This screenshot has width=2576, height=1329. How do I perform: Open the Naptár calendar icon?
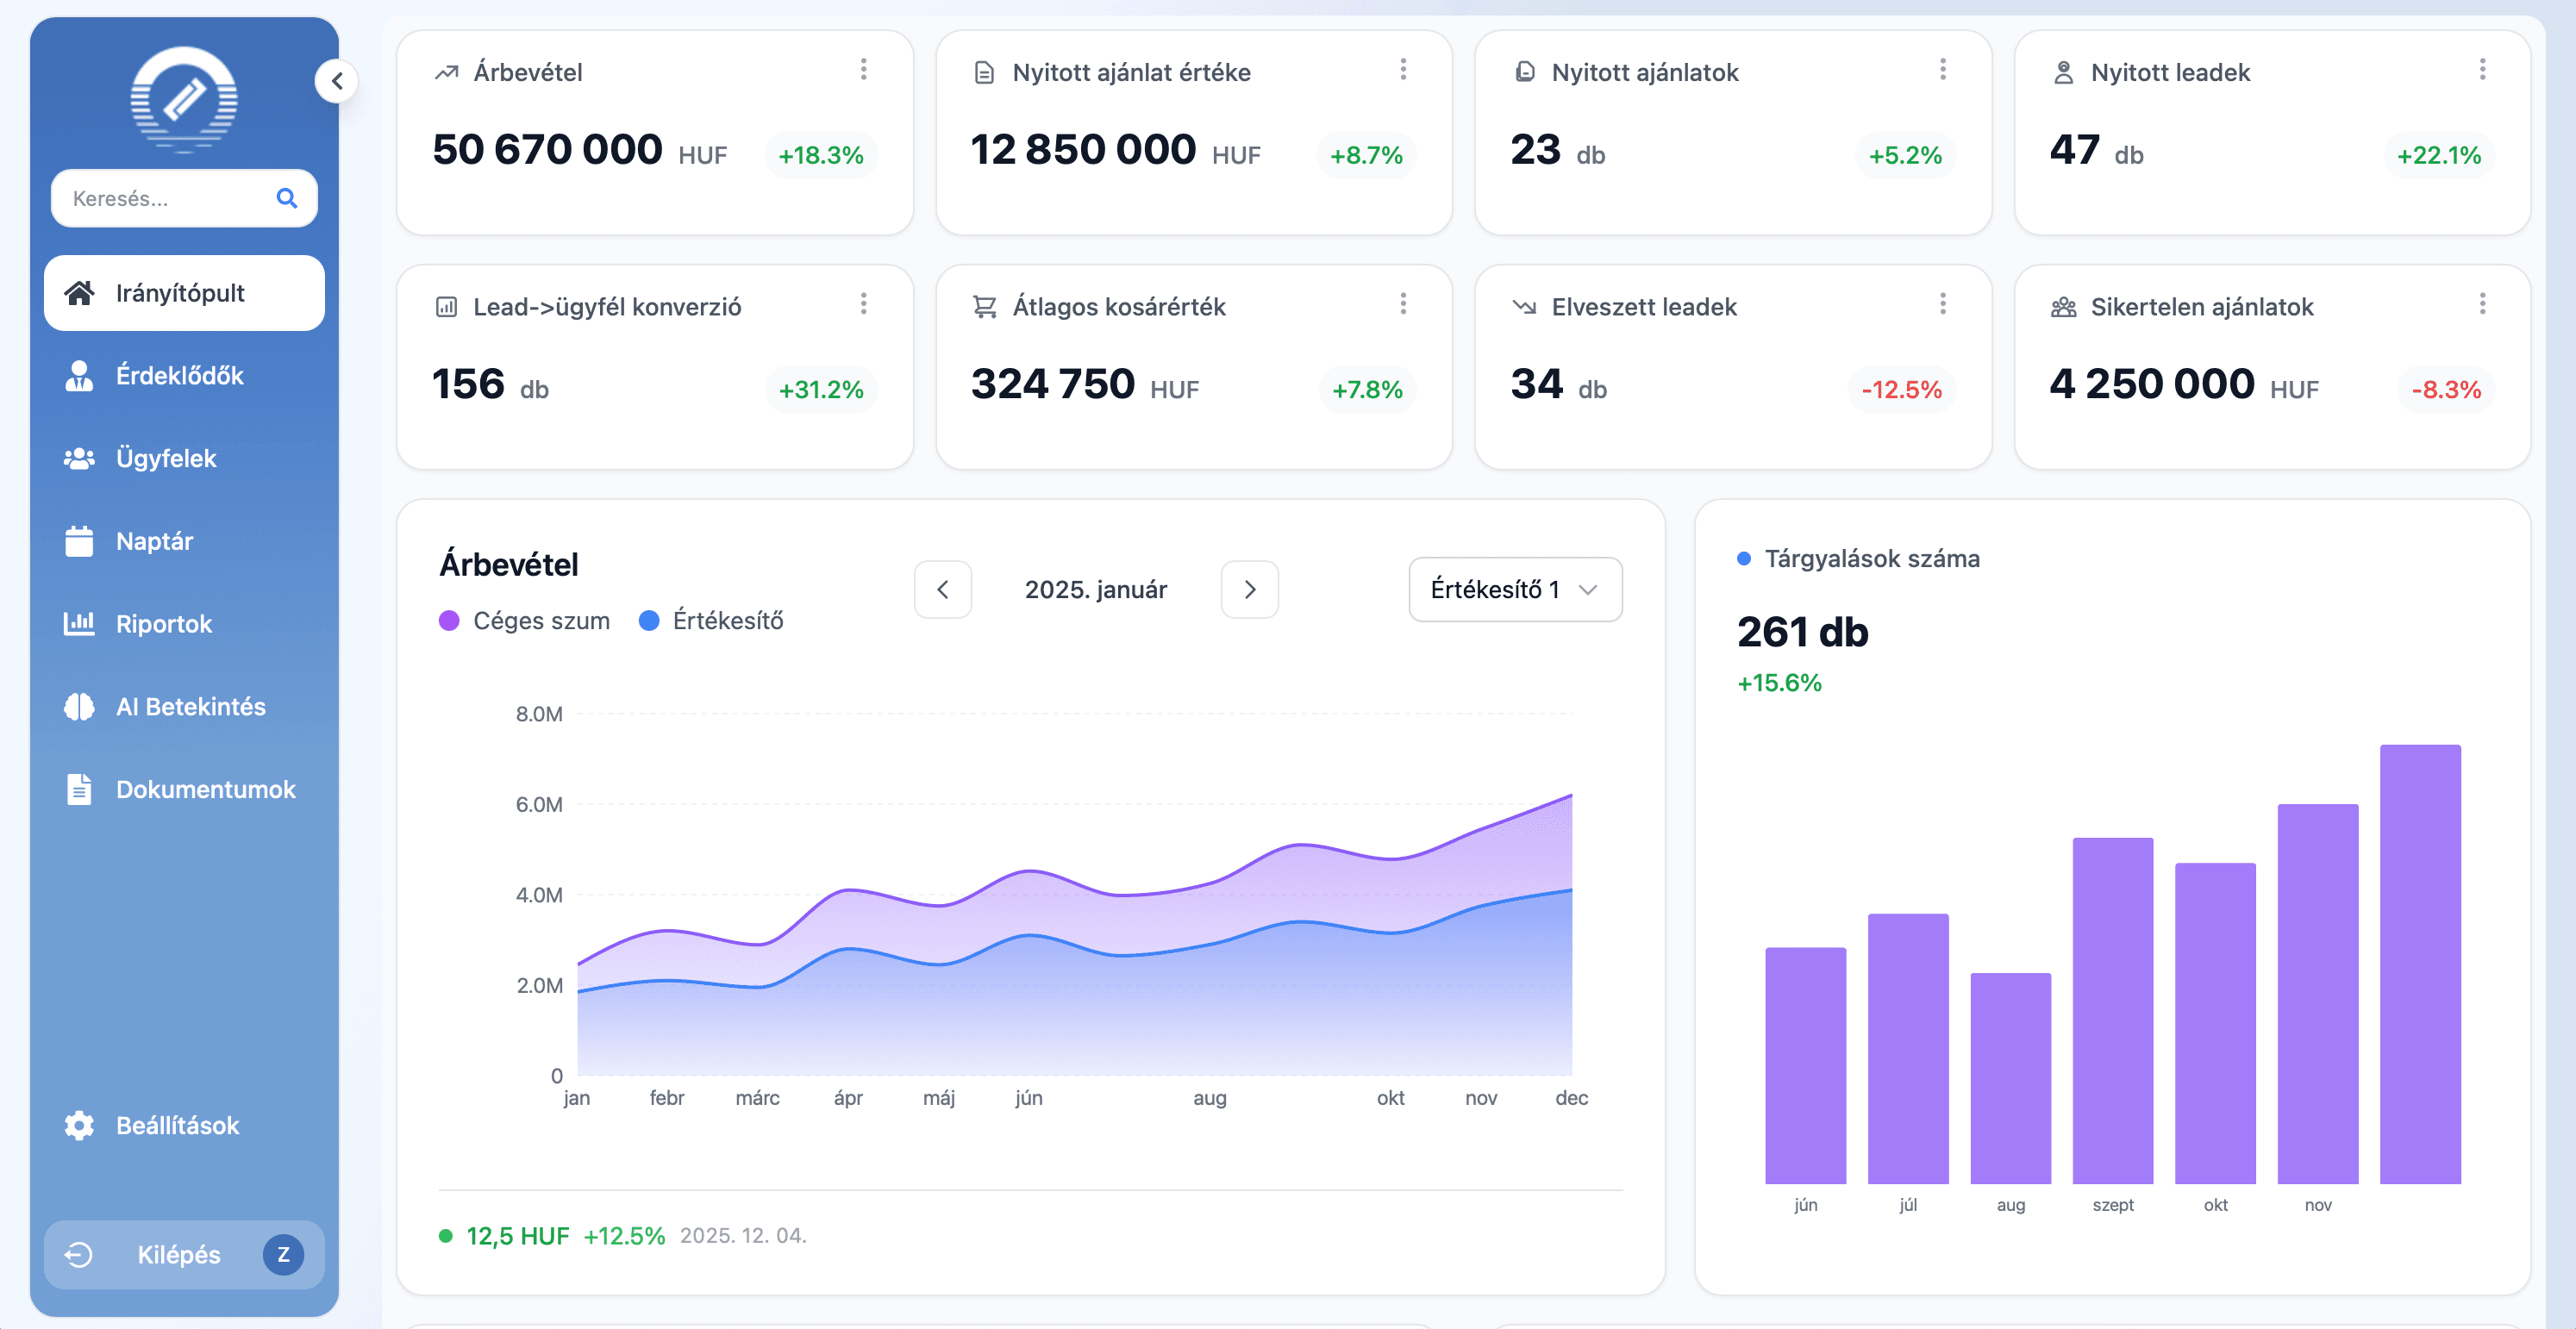pyautogui.click(x=79, y=541)
